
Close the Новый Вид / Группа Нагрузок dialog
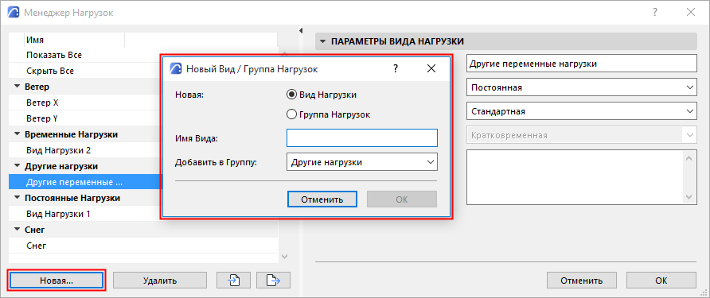pyautogui.click(x=431, y=68)
